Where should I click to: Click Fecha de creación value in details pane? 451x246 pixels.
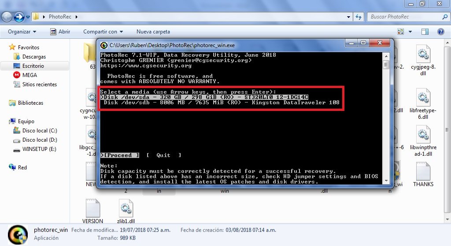click(251, 230)
